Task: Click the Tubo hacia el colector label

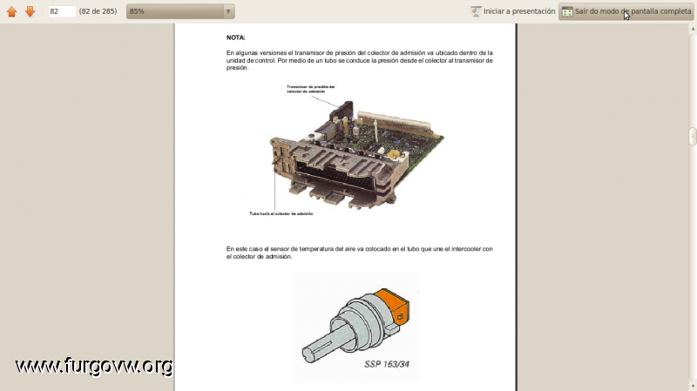Action: tap(281, 213)
